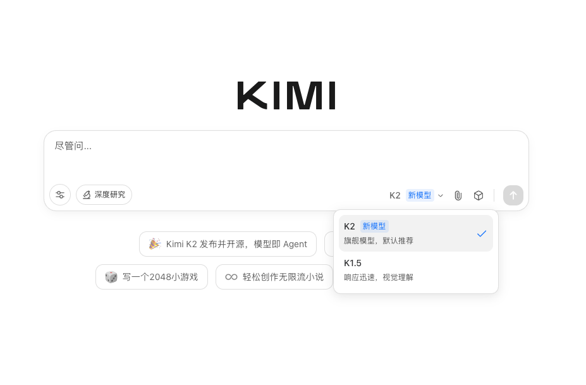Image resolution: width=586 pixels, height=385 pixels.
Task: Click the Kimi K2 发布并开源 suggestion chip
Action: point(228,244)
